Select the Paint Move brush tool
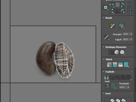The image size is (136, 102). pos(112,26)
